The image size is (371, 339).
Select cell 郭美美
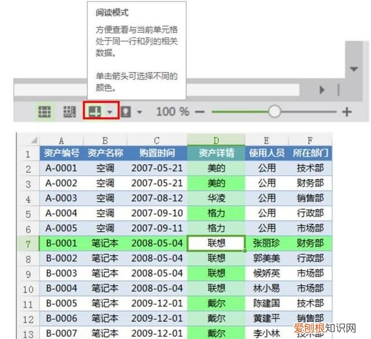pyautogui.click(x=267, y=258)
